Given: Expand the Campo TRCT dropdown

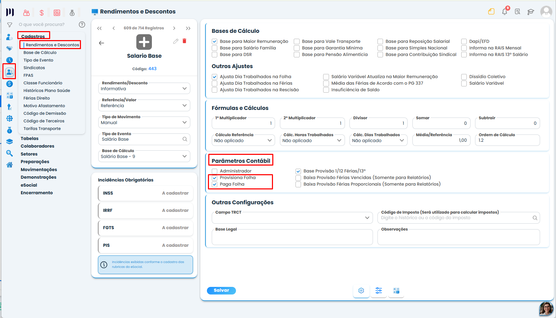Looking at the screenshot, I should click(292, 218).
